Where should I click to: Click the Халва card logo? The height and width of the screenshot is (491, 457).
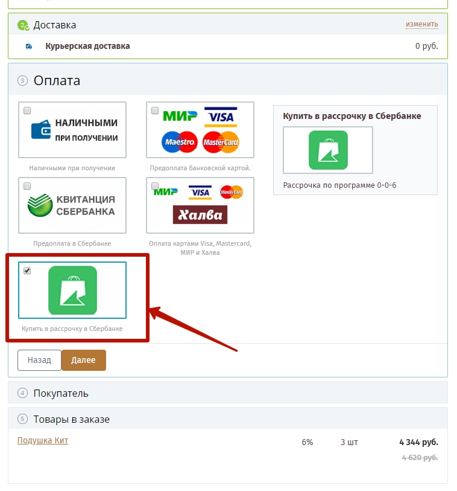coord(200,215)
